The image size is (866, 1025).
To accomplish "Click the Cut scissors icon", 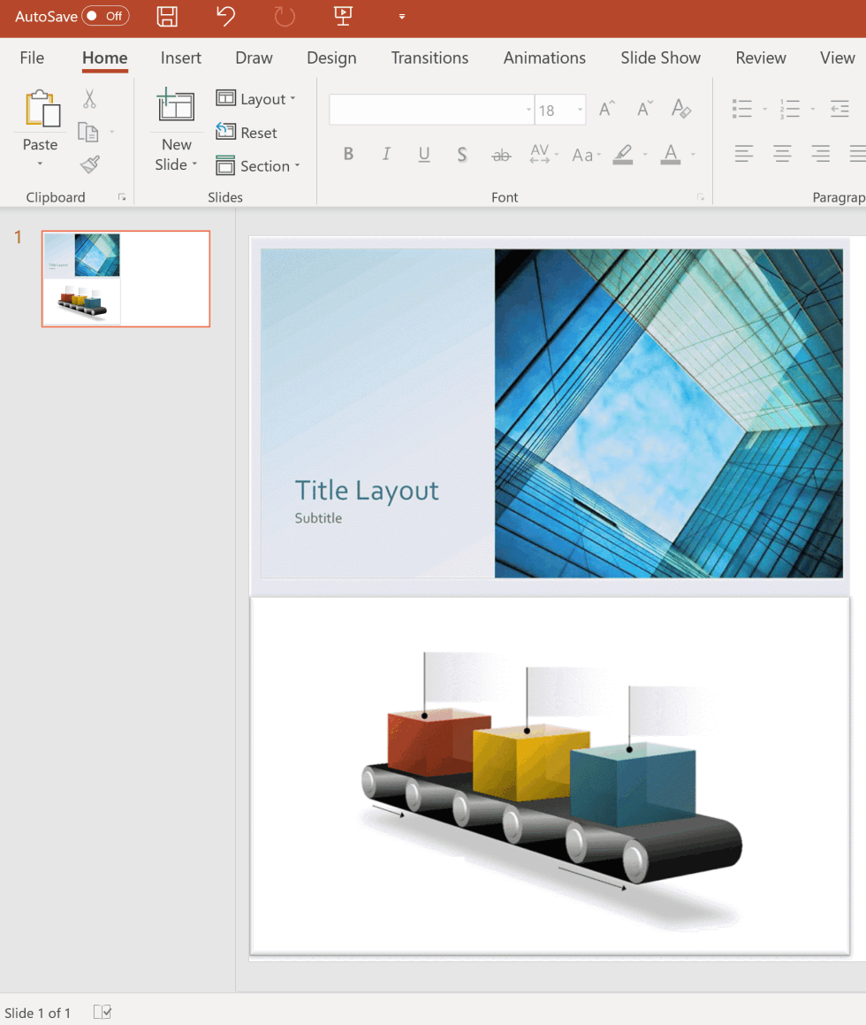I will point(89,98).
